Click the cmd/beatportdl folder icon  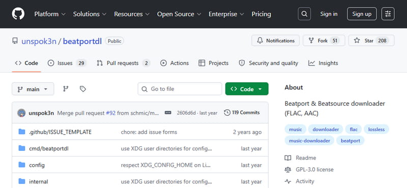tap(22, 148)
